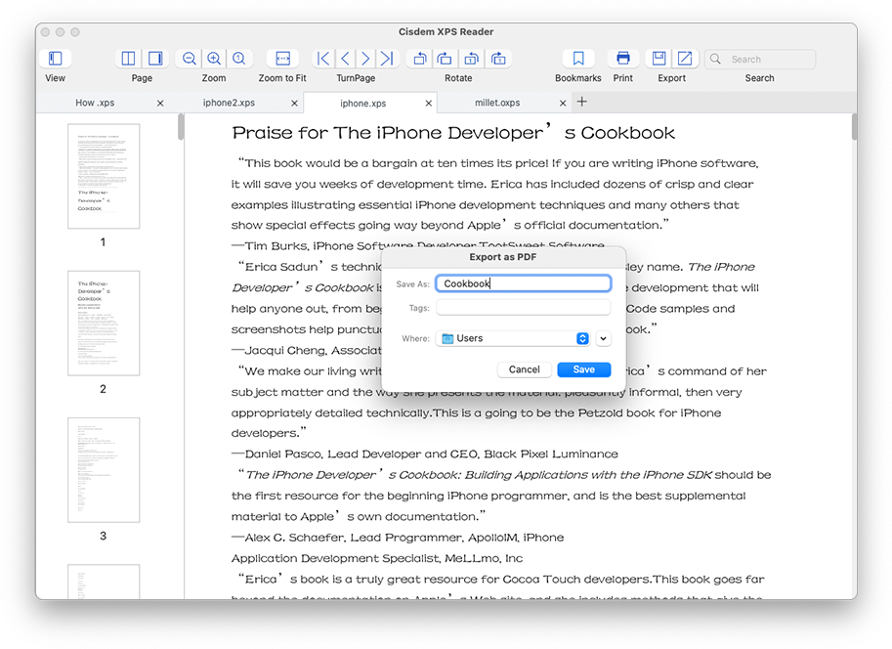Switch to the How .xps tab

coord(95,103)
